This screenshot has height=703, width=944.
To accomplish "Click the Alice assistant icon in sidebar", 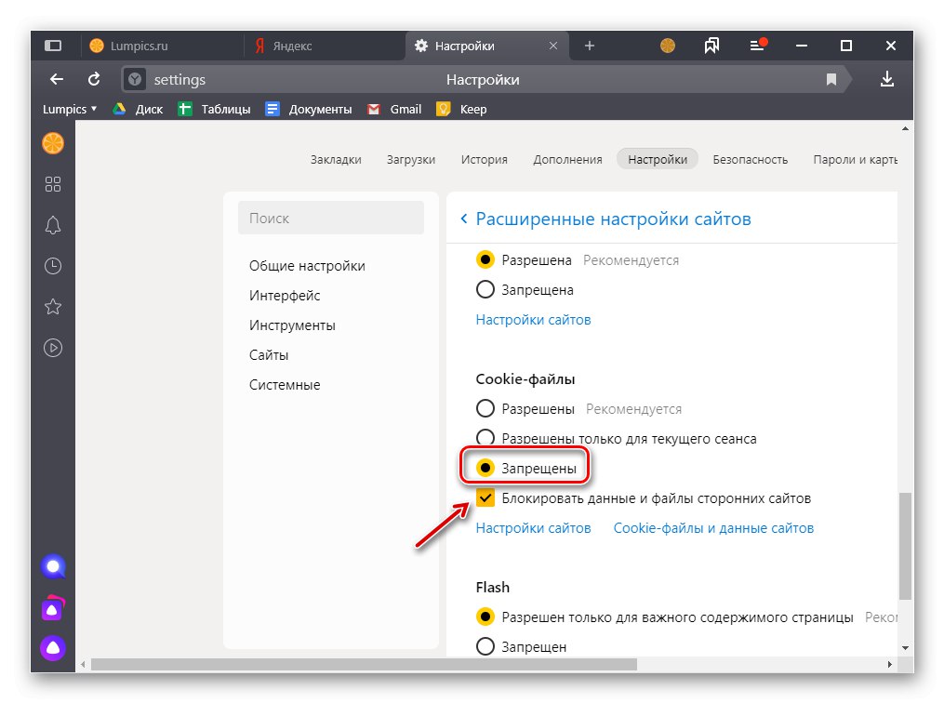I will point(52,565).
